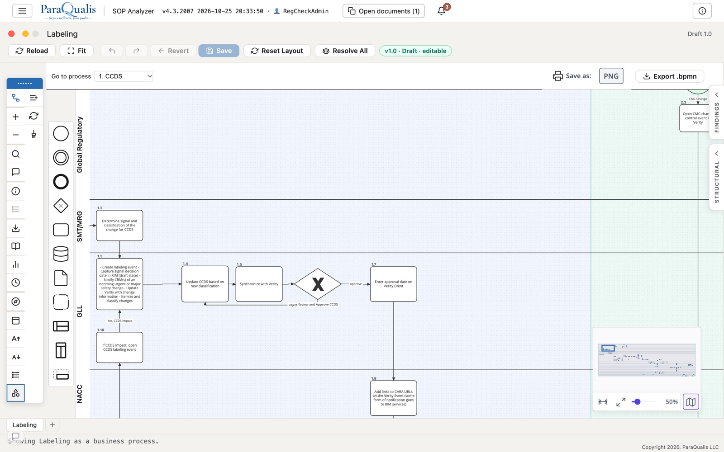Viewport: 724px width, 452px height.
Task: Click the Save button
Action: tap(219, 51)
